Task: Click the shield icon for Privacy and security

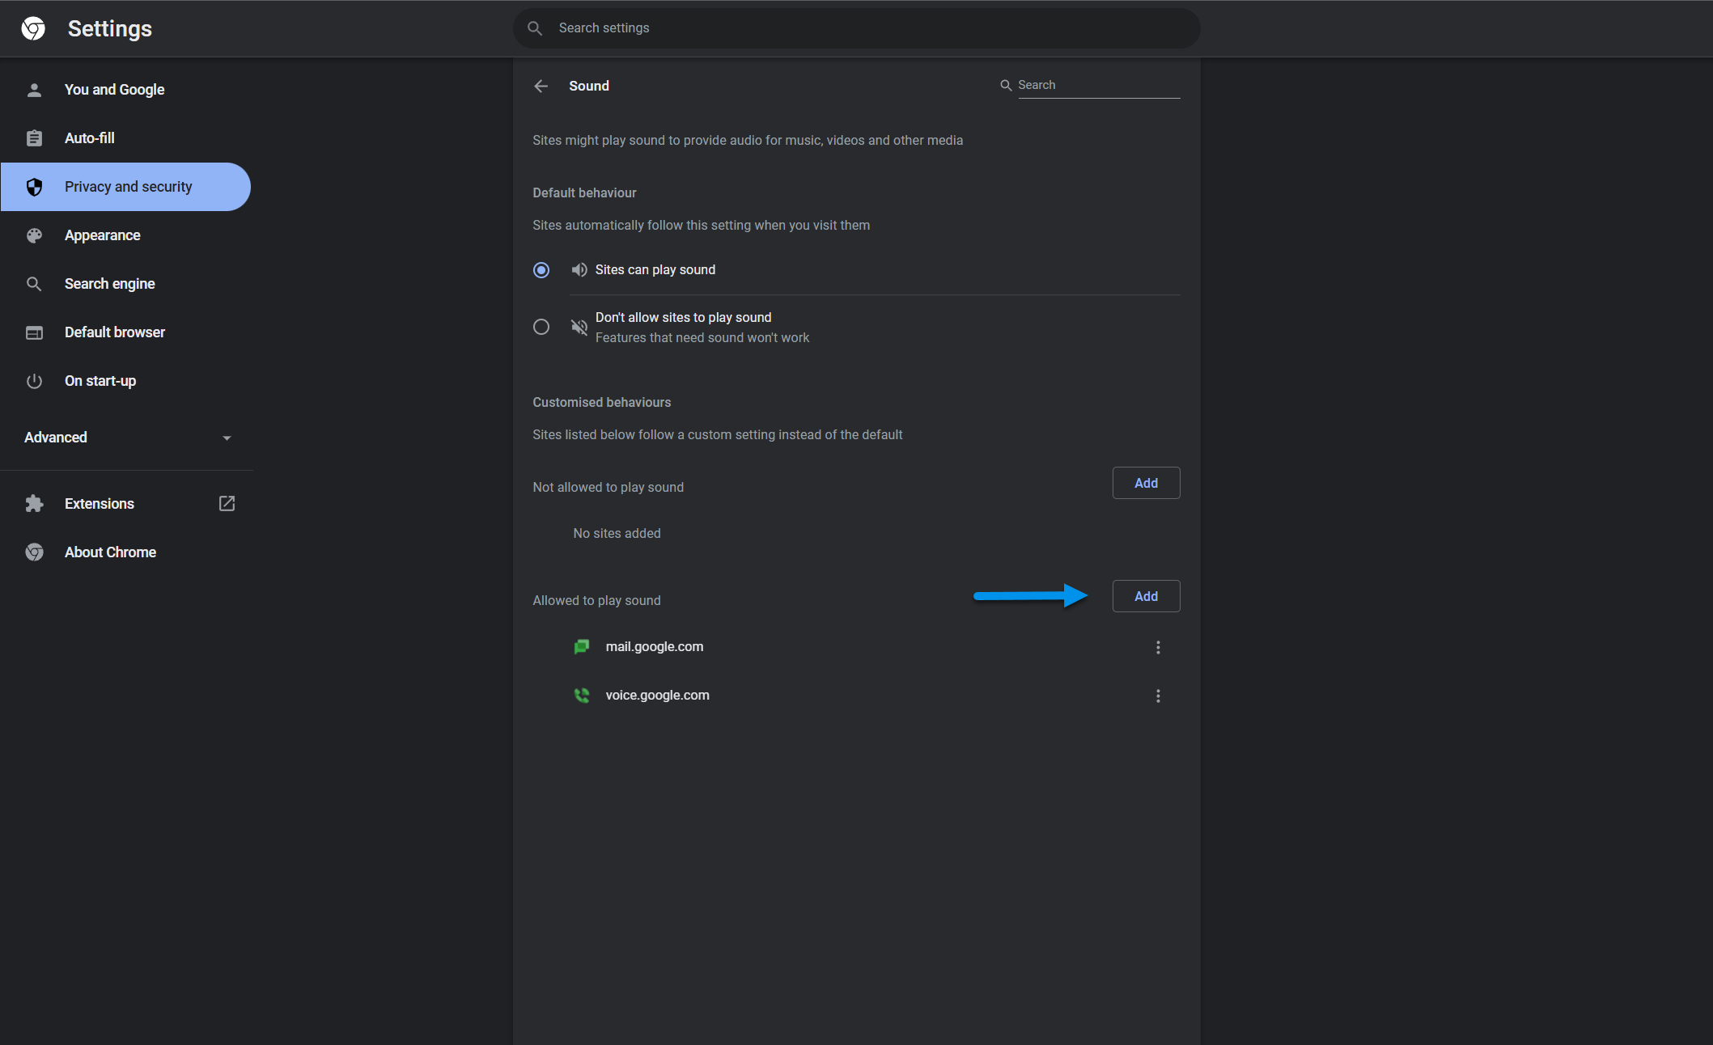Action: pyautogui.click(x=34, y=187)
